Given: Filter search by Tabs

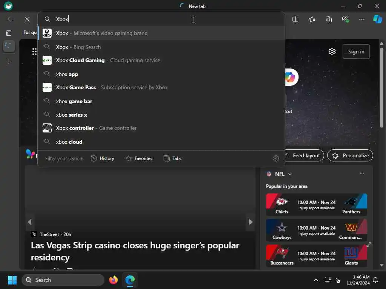Looking at the screenshot, I should (x=173, y=158).
